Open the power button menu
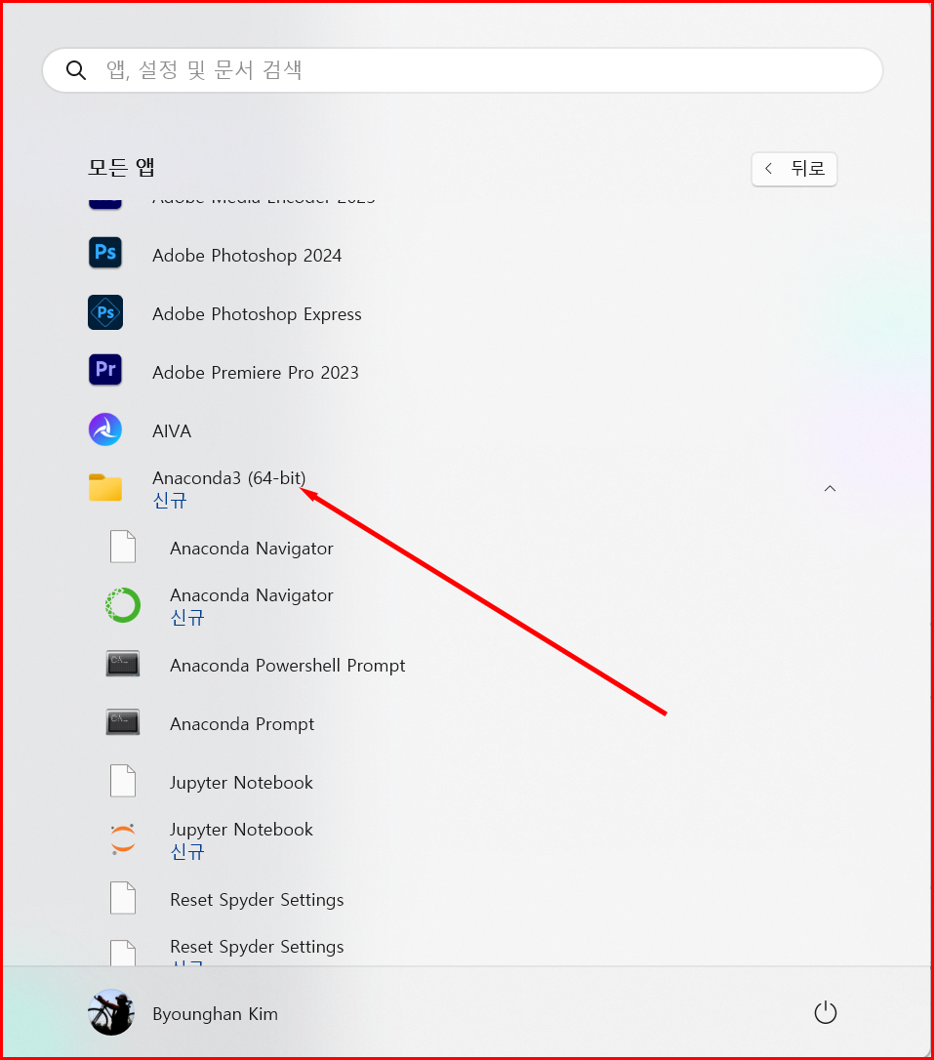Viewport: 934px width, 1060px height. pos(826,1013)
